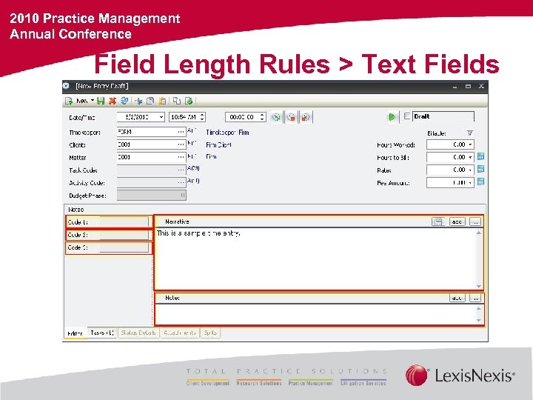Click the Narrative ellipsis button

475,221
